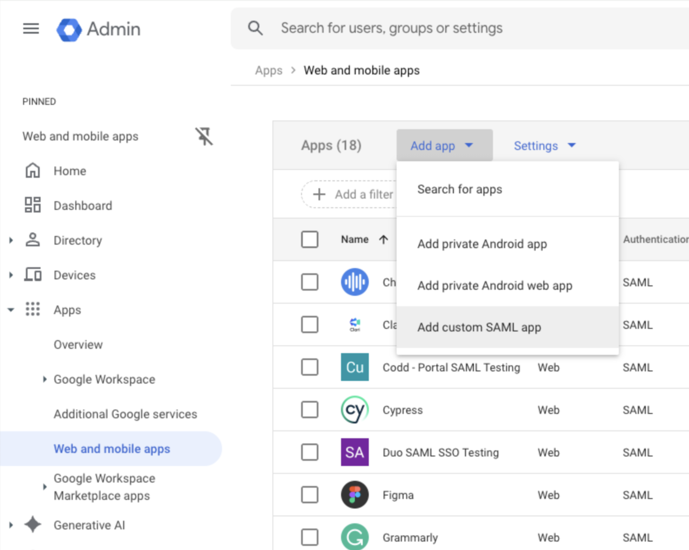Image resolution: width=689 pixels, height=550 pixels.
Task: Check the Cypress row checkbox
Action: (x=310, y=410)
